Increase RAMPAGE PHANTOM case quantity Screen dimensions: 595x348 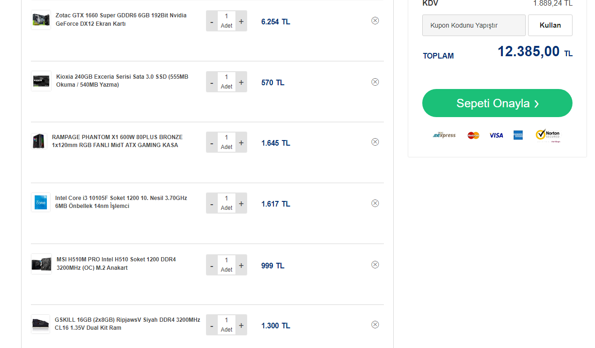(x=241, y=142)
